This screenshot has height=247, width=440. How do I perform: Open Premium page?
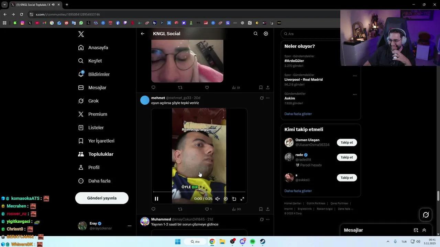point(93,114)
